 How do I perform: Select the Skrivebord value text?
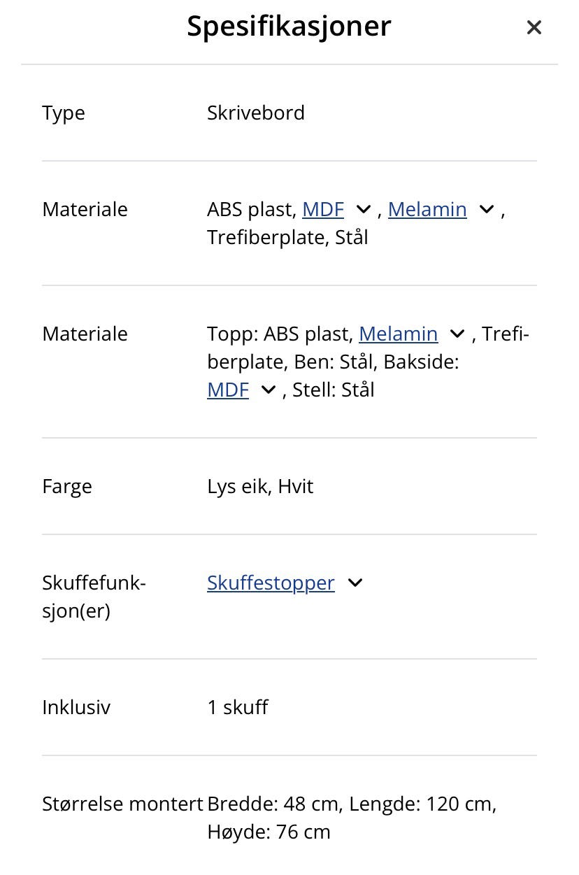256,113
